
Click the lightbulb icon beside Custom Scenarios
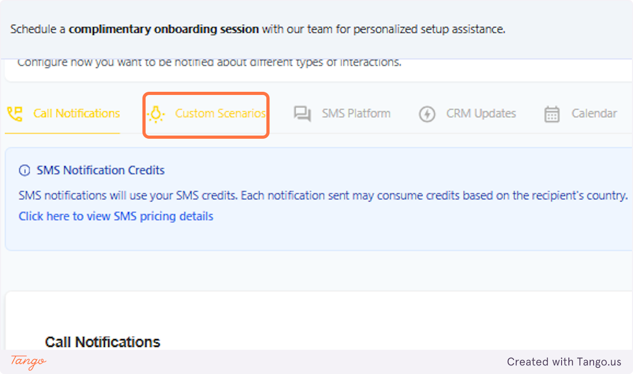(156, 113)
